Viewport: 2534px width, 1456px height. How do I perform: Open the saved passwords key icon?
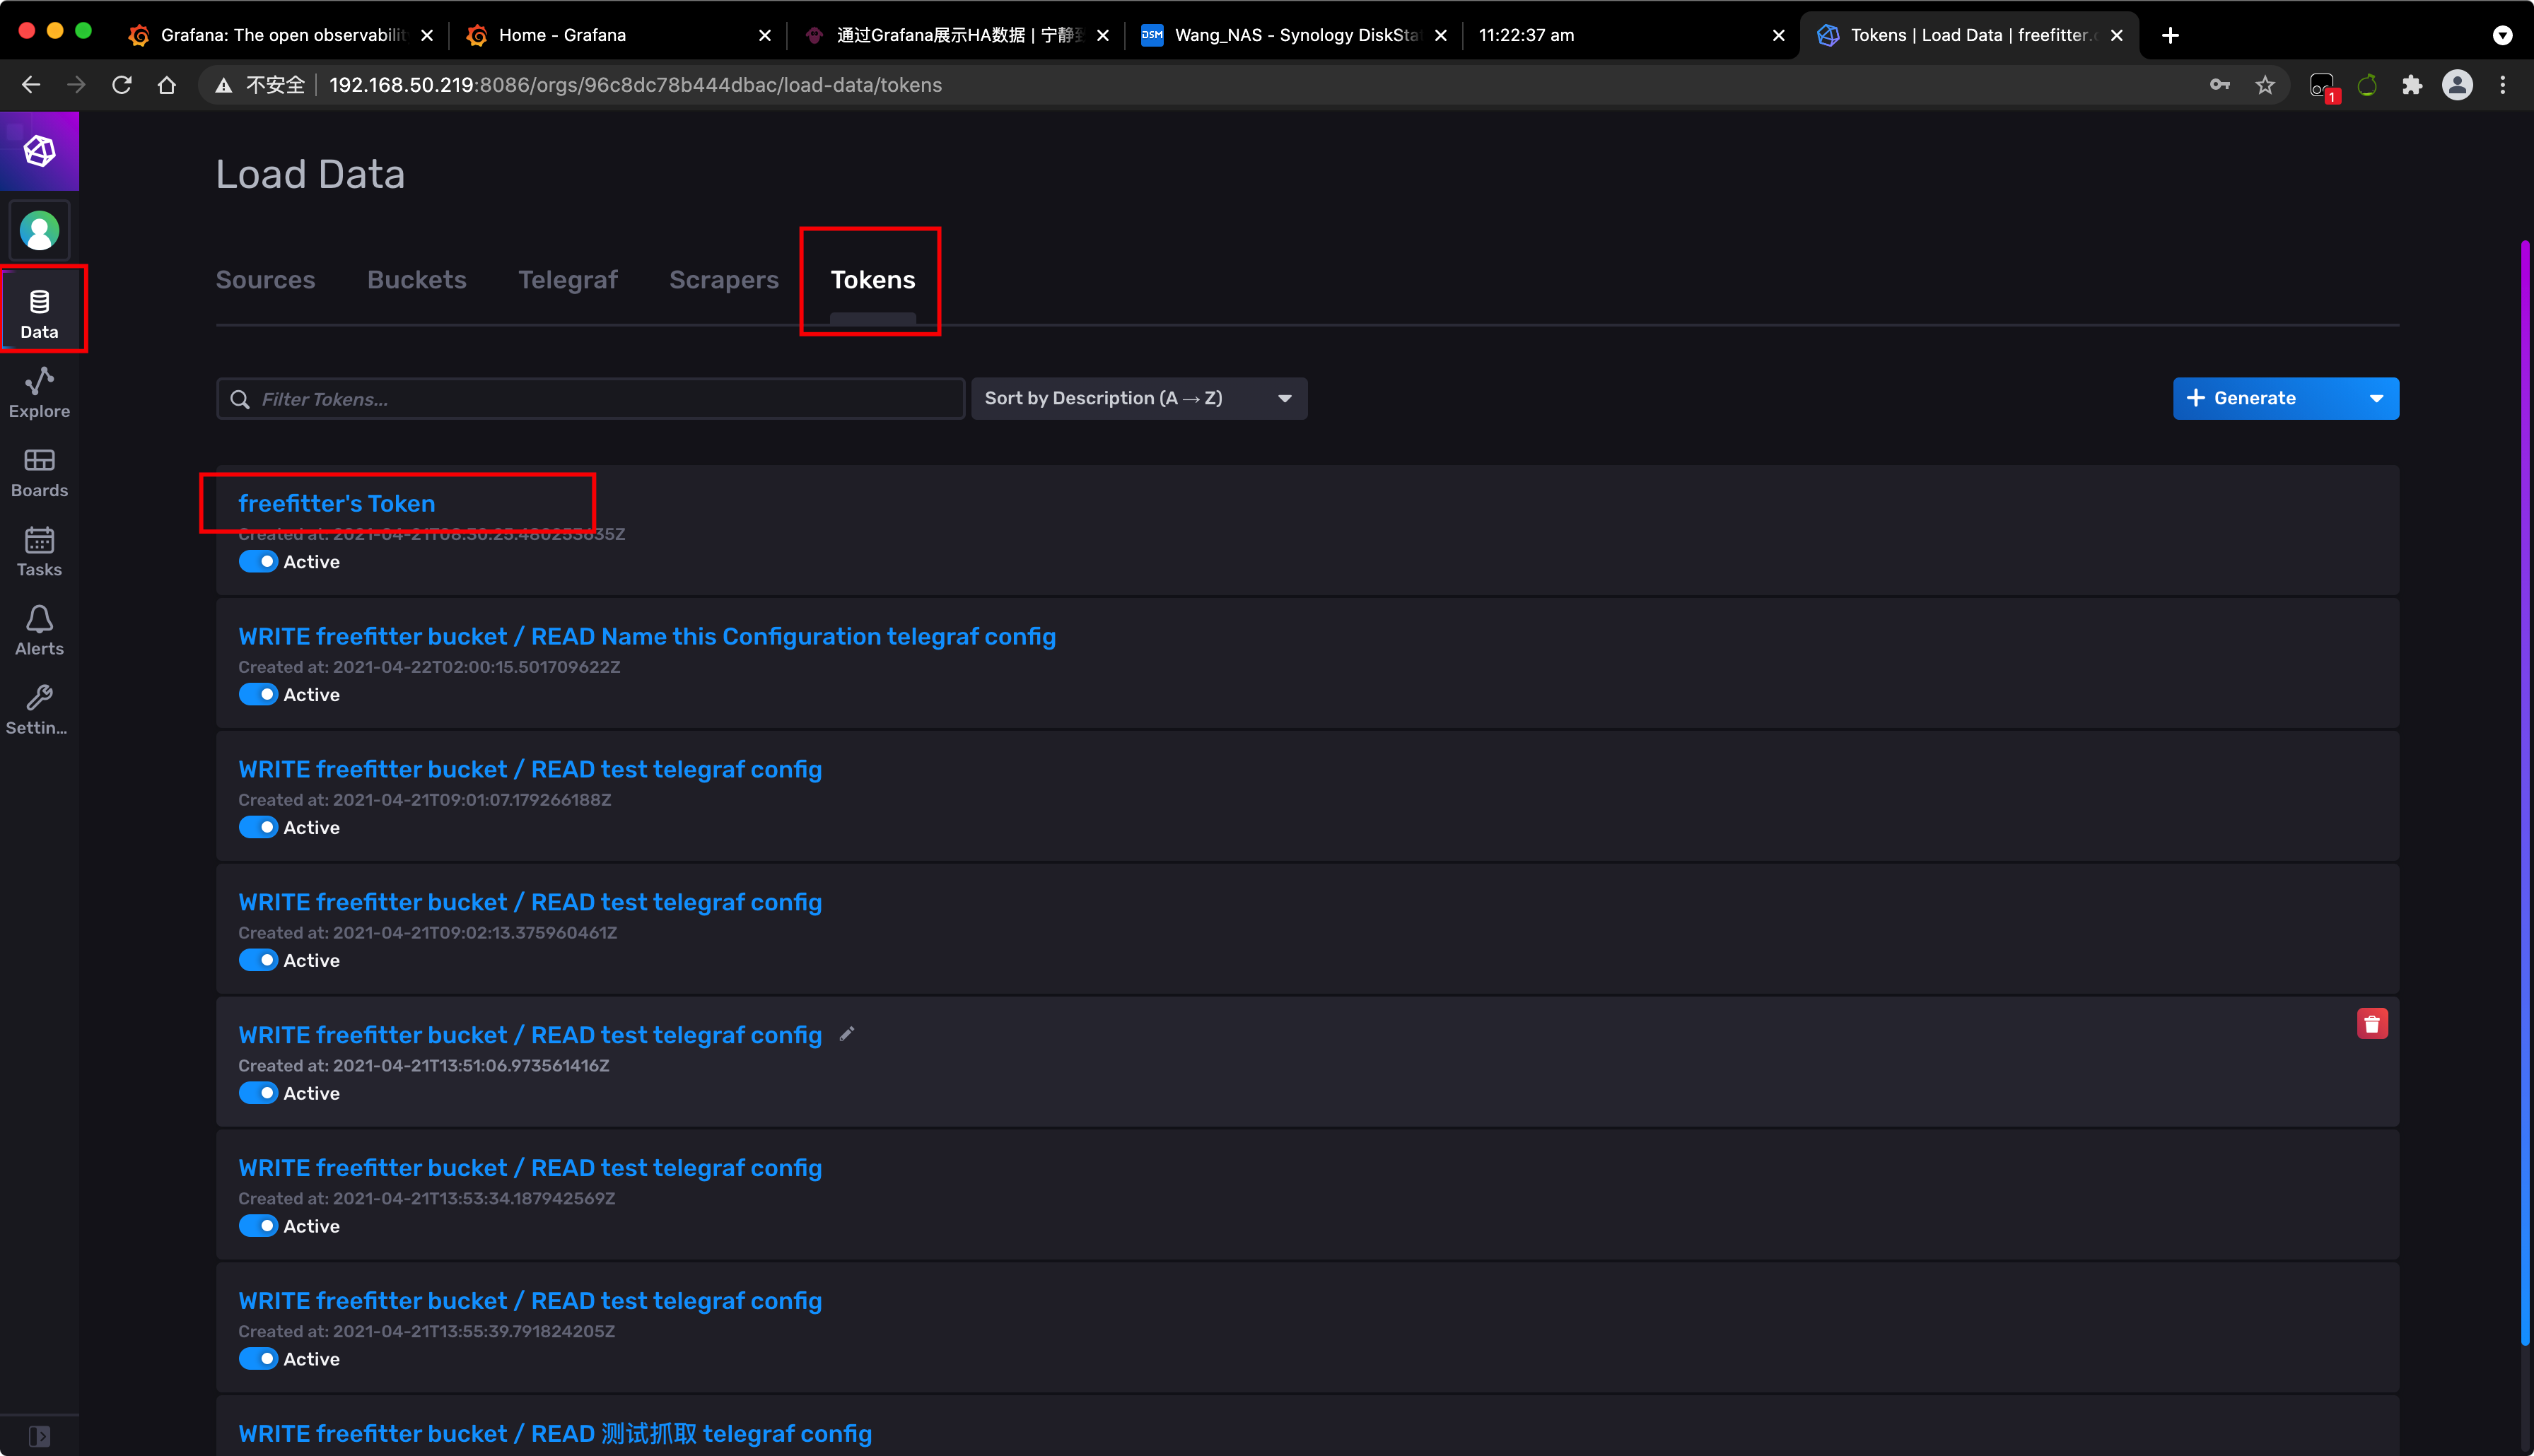coord(2220,85)
